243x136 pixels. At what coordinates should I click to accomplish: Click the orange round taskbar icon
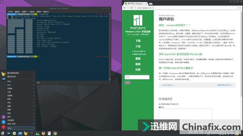(x=43, y=133)
